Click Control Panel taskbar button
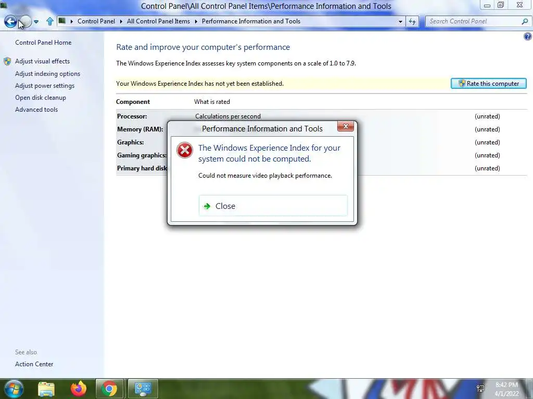533x399 pixels. (143, 389)
